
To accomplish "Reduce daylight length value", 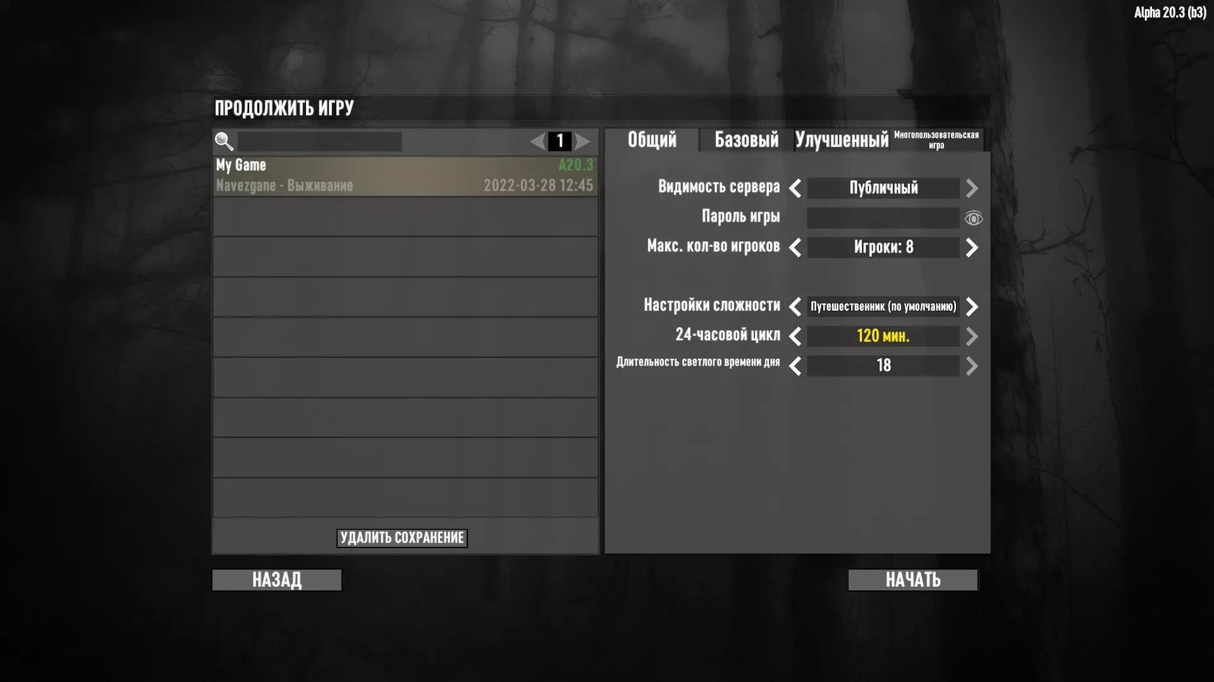I will click(795, 366).
